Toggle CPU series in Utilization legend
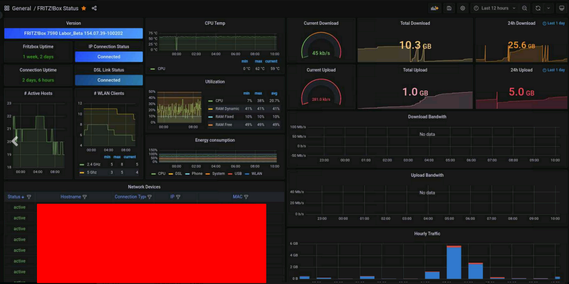This screenshot has width=569, height=284. tap(219, 101)
